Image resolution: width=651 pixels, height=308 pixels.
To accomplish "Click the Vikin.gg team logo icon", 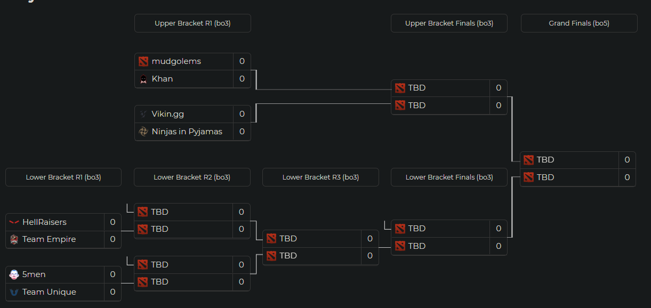I will click(x=143, y=114).
